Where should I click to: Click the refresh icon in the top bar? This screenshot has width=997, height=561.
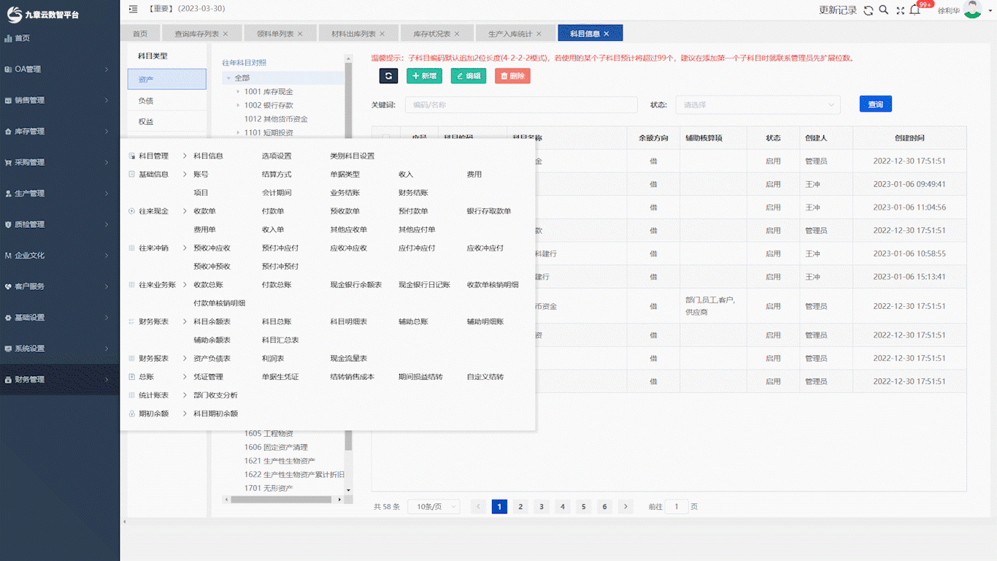868,10
